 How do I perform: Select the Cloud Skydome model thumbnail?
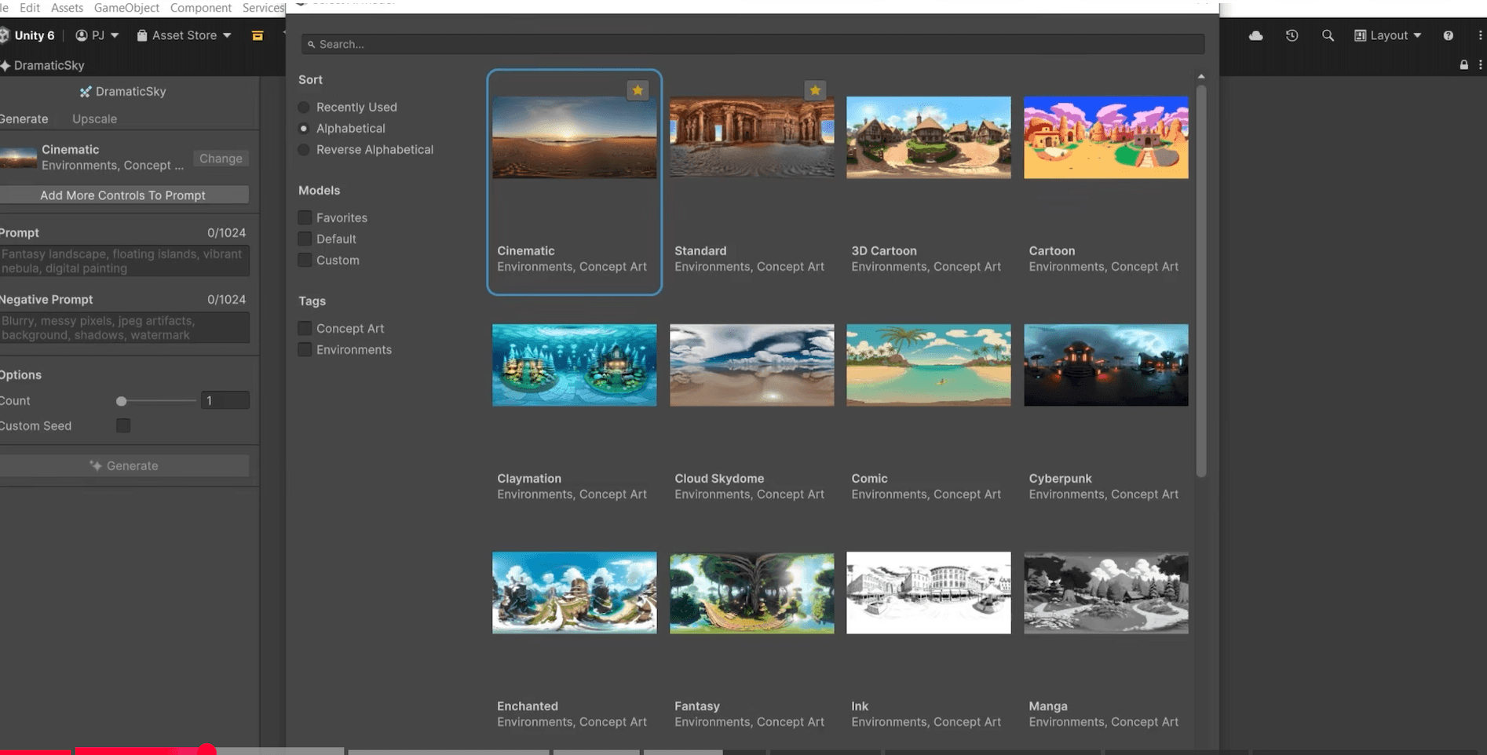tap(752, 365)
